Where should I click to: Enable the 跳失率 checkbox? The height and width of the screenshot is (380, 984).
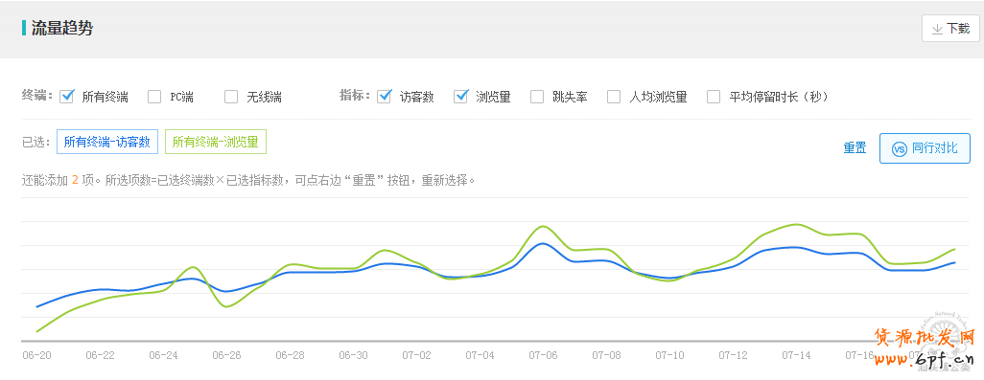pyautogui.click(x=537, y=97)
